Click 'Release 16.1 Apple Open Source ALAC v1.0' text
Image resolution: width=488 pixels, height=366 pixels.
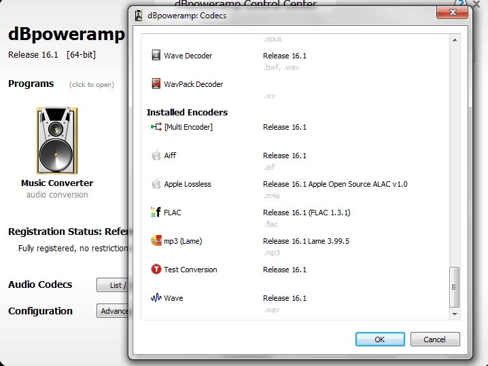[335, 184]
